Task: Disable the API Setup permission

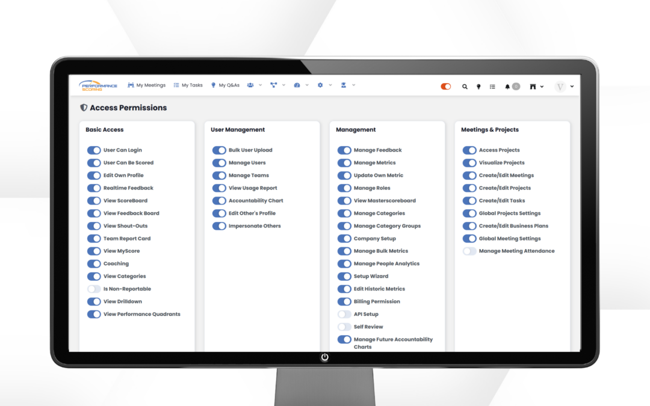Action: [x=344, y=313]
